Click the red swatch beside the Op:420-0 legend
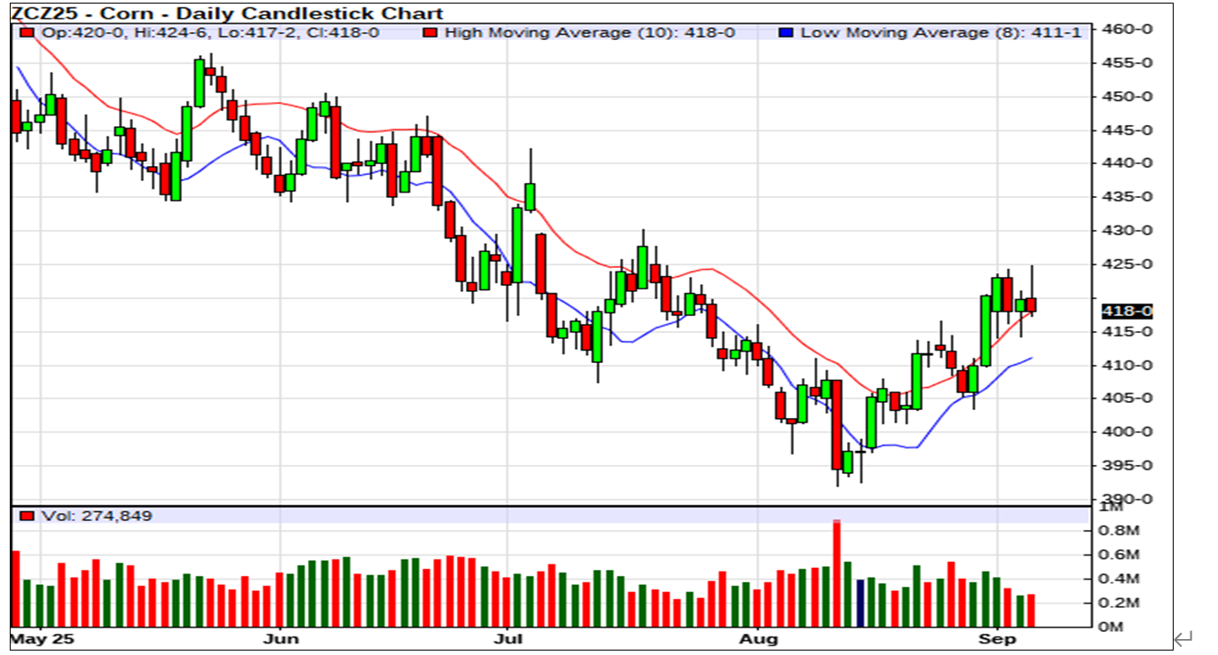1218x655 pixels. tap(28, 33)
